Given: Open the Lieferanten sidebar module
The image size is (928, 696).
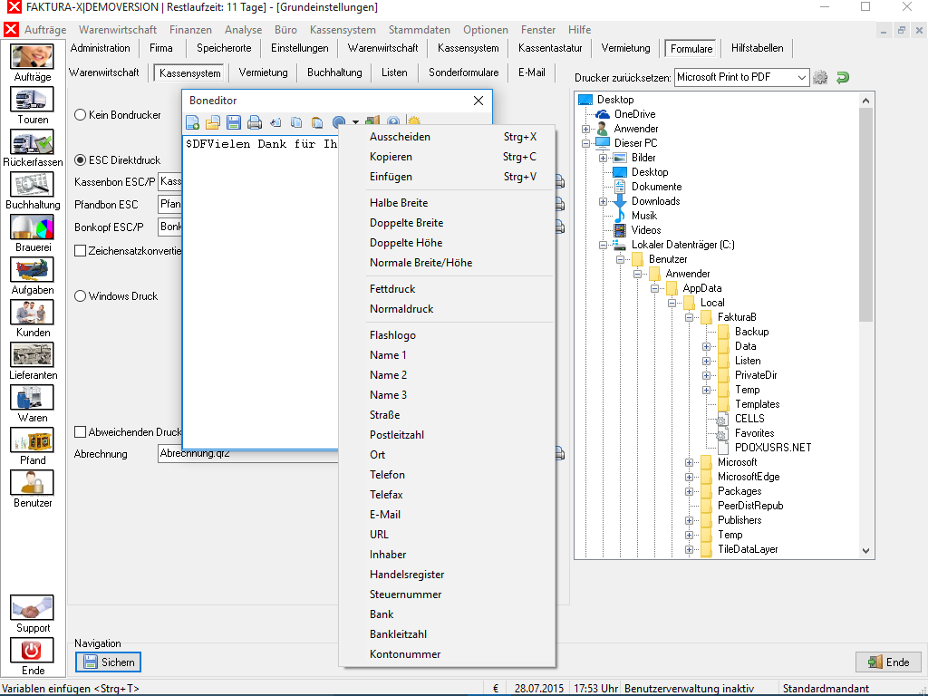Looking at the screenshot, I should point(32,355).
